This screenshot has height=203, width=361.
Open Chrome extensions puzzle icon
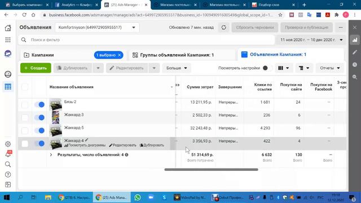337,15
